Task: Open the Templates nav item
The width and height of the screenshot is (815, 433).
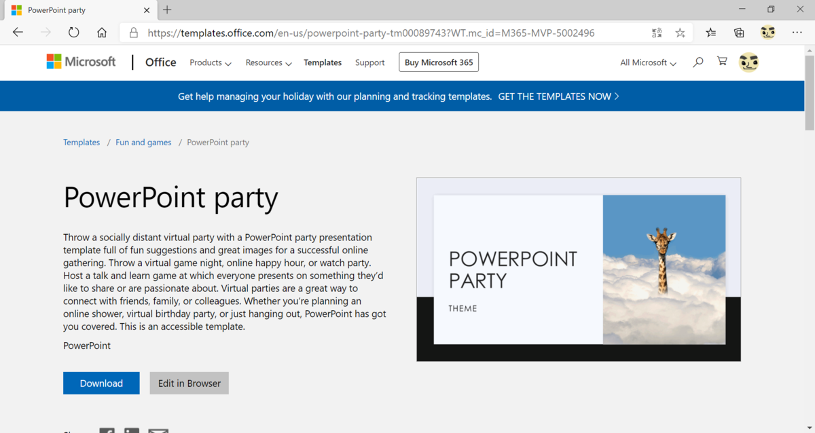Action: (x=323, y=62)
